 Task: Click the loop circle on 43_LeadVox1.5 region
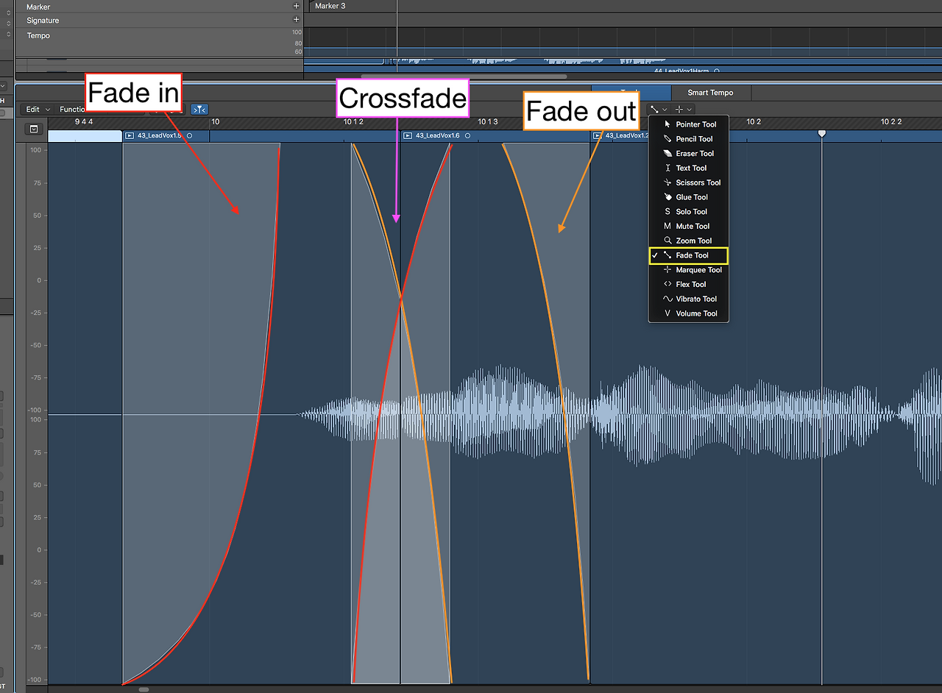[189, 136]
